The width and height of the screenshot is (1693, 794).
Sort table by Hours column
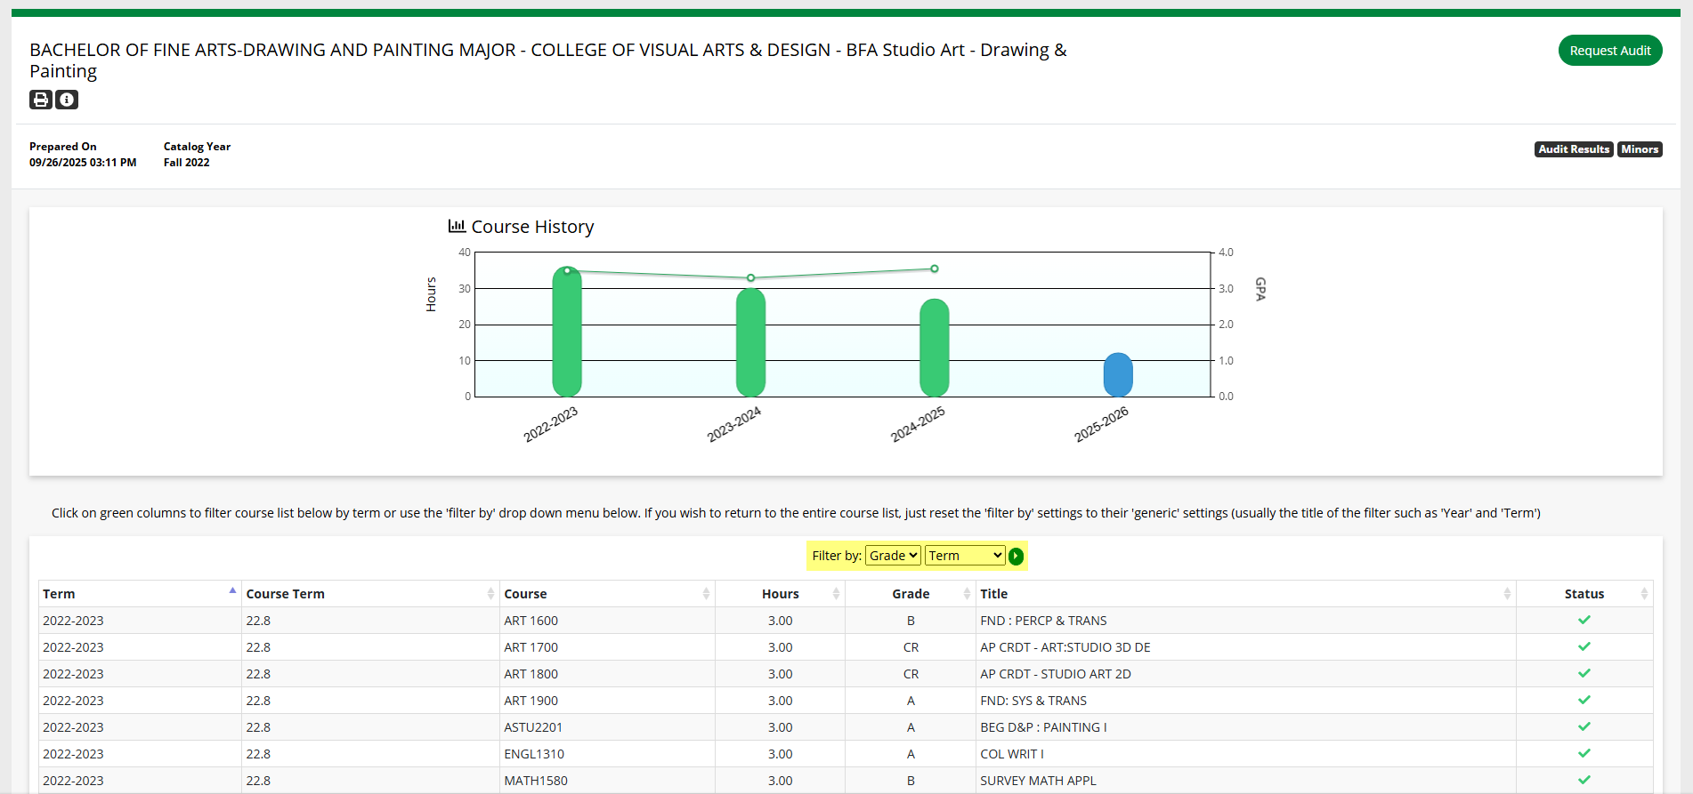coord(780,594)
